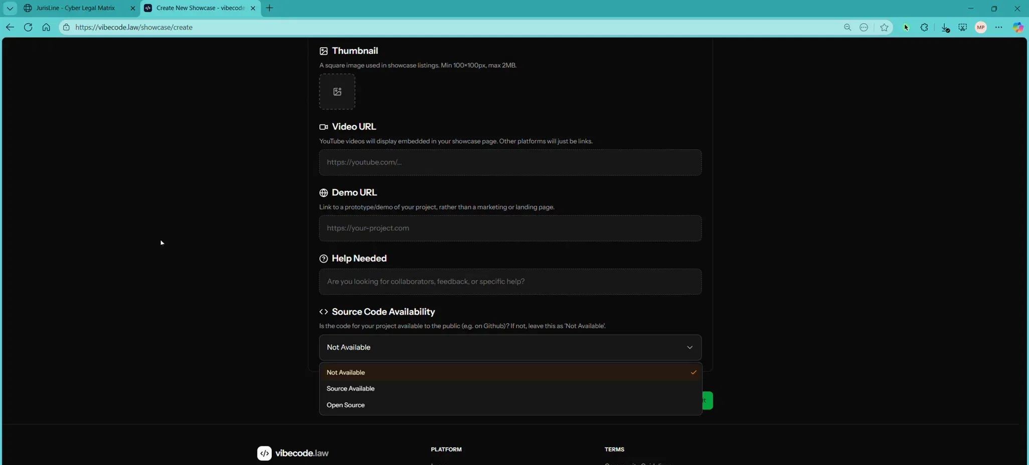Viewport: 1029px width, 465px height.
Task: Add page to favorites star
Action: [x=884, y=28]
